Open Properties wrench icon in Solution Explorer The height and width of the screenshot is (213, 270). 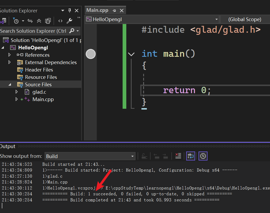pyautogui.click(x=69, y=21)
